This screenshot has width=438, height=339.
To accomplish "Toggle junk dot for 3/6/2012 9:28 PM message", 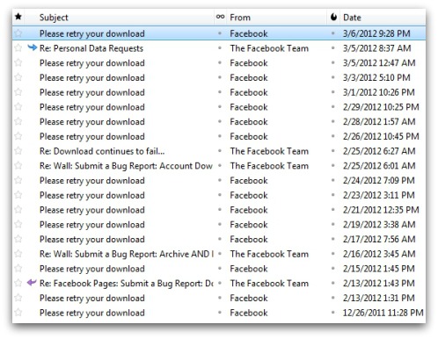I will (333, 33).
